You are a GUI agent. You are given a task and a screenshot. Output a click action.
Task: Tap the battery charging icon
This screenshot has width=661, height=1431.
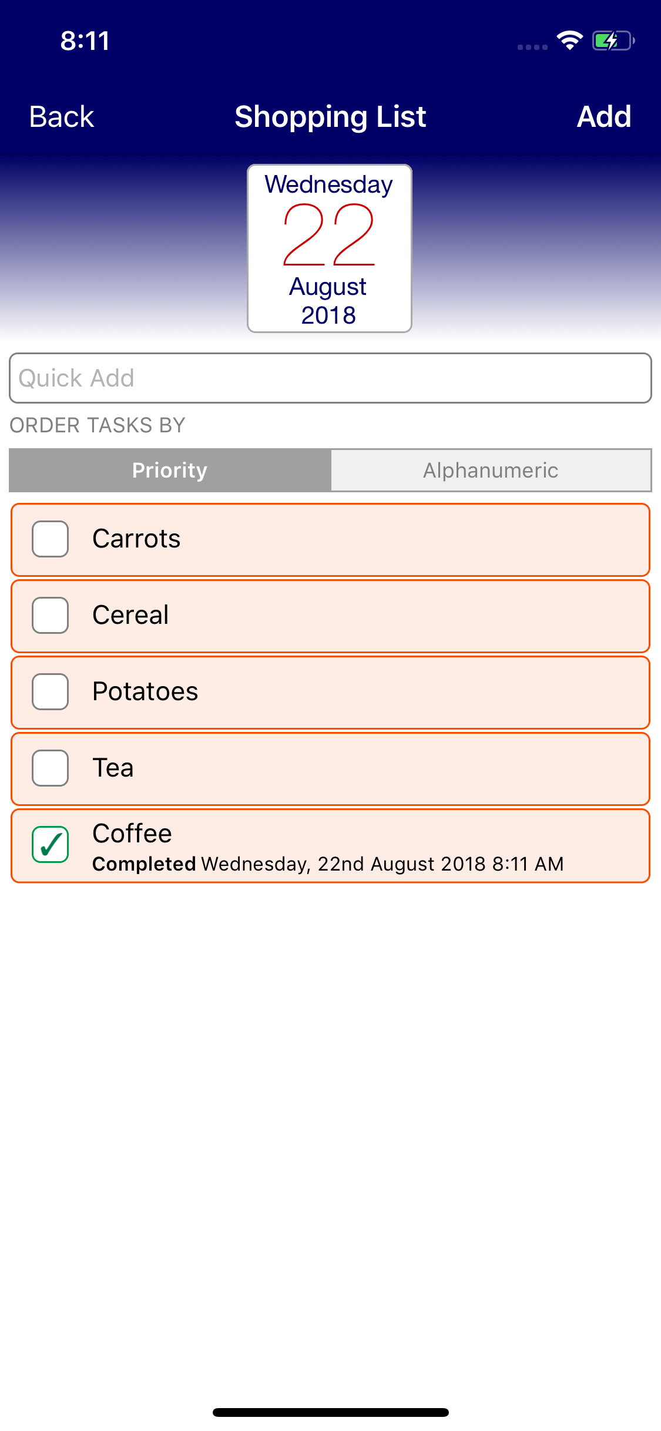613,41
